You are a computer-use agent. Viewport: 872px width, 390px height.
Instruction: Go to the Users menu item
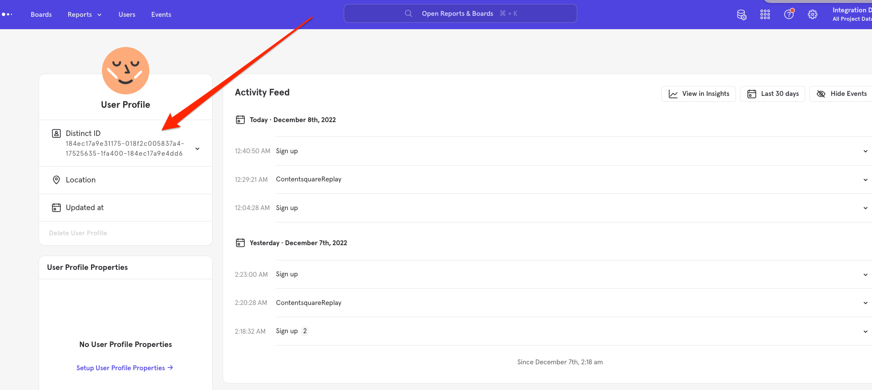click(x=127, y=14)
